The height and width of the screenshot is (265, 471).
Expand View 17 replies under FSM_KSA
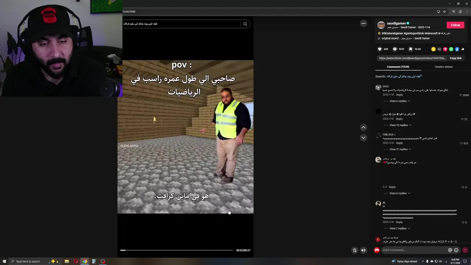400,149
